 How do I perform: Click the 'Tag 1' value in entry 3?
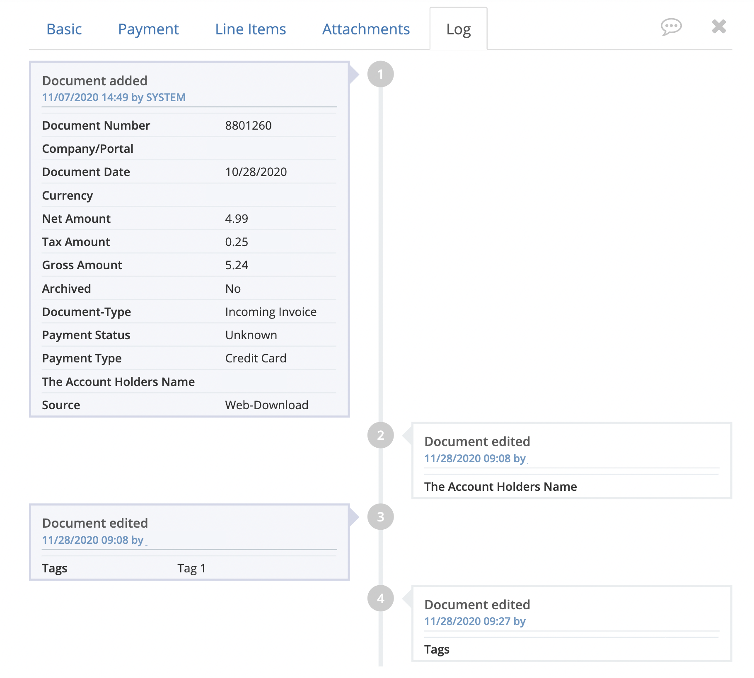click(191, 568)
